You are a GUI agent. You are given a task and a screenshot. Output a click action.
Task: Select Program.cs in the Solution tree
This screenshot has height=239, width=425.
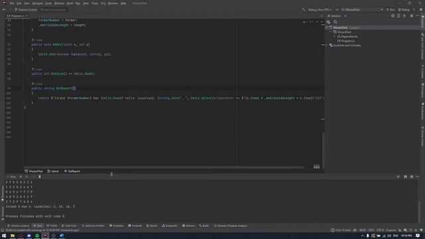tap(348, 41)
